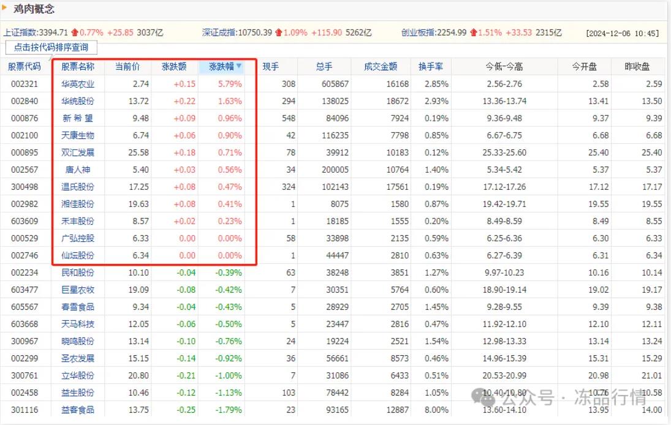Open stock 华英农业

pyautogui.click(x=77, y=85)
